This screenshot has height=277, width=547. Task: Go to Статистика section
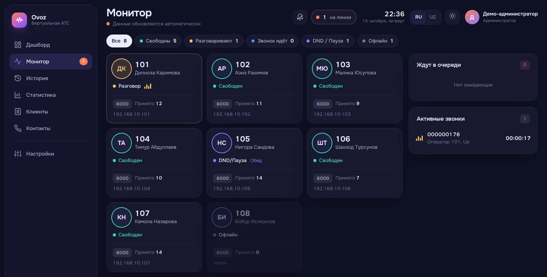[51, 95]
